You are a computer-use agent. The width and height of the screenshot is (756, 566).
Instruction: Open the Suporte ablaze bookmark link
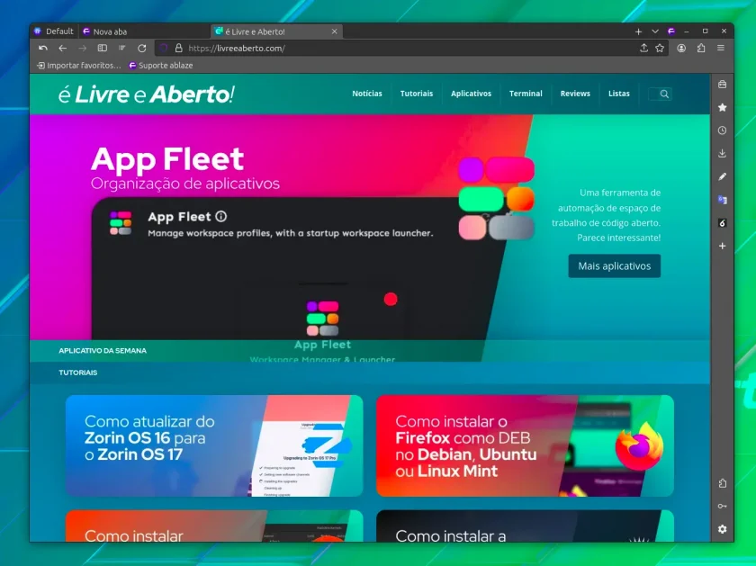[160, 66]
